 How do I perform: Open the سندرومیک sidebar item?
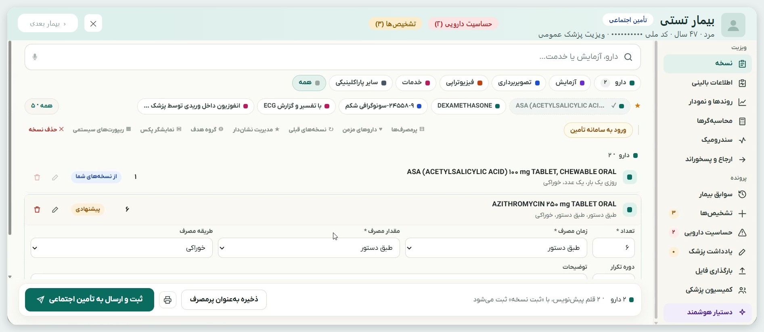click(x=707, y=140)
